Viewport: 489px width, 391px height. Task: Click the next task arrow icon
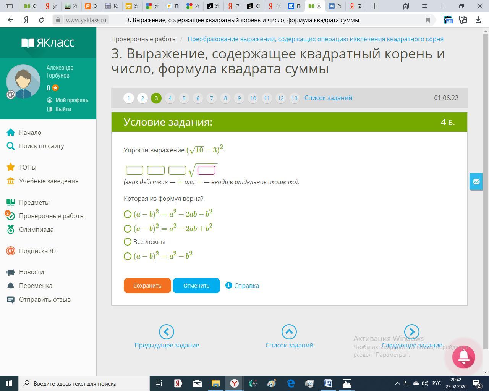(x=411, y=332)
